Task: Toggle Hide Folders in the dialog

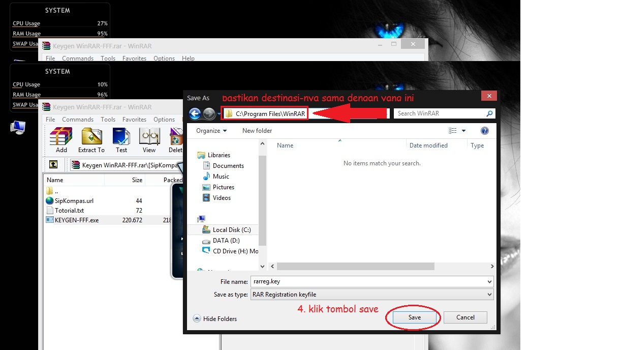Action: click(215, 318)
